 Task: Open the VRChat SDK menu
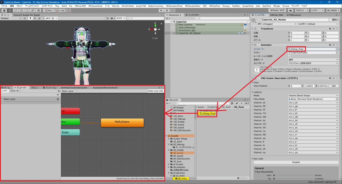point(80,6)
